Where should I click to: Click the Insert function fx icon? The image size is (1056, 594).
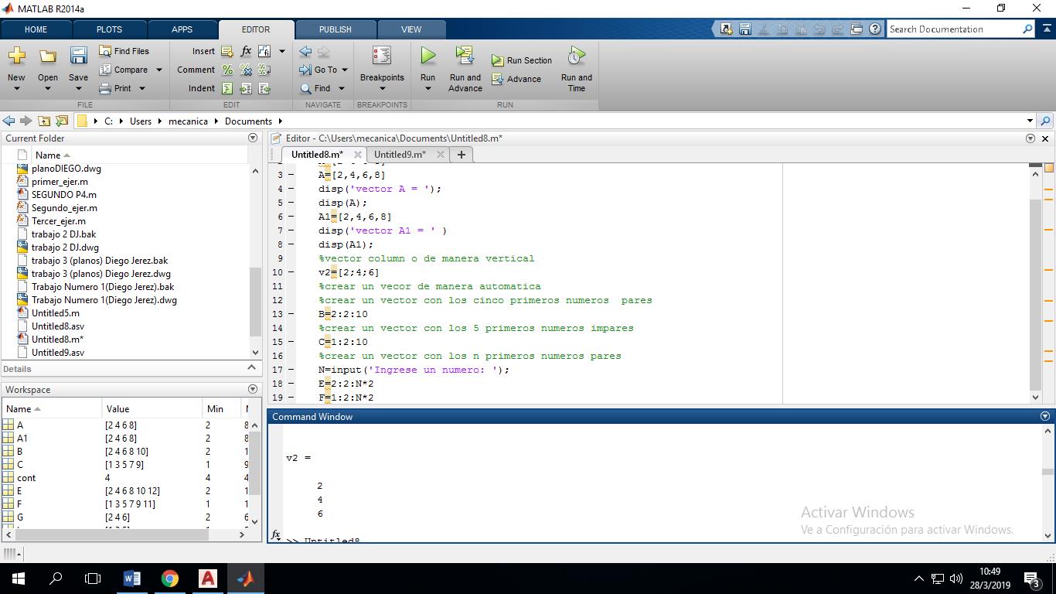click(x=245, y=50)
